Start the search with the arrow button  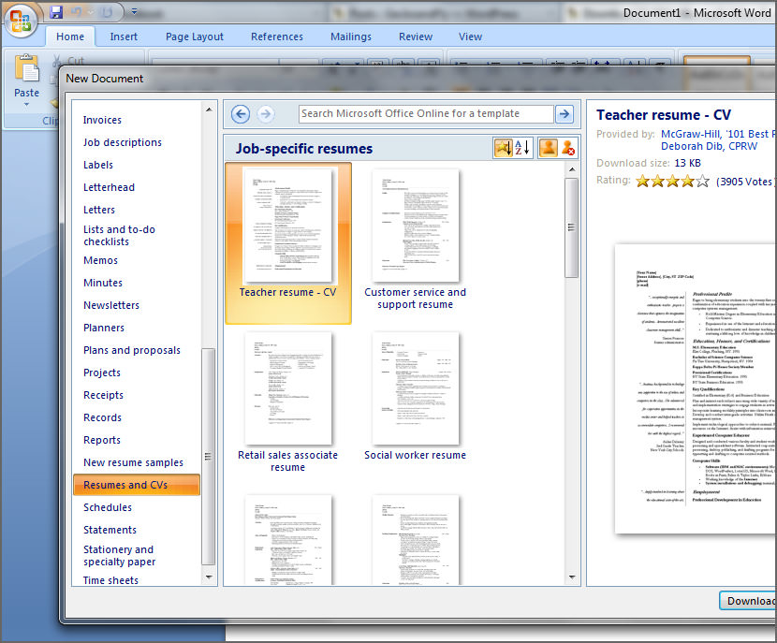[x=564, y=114]
